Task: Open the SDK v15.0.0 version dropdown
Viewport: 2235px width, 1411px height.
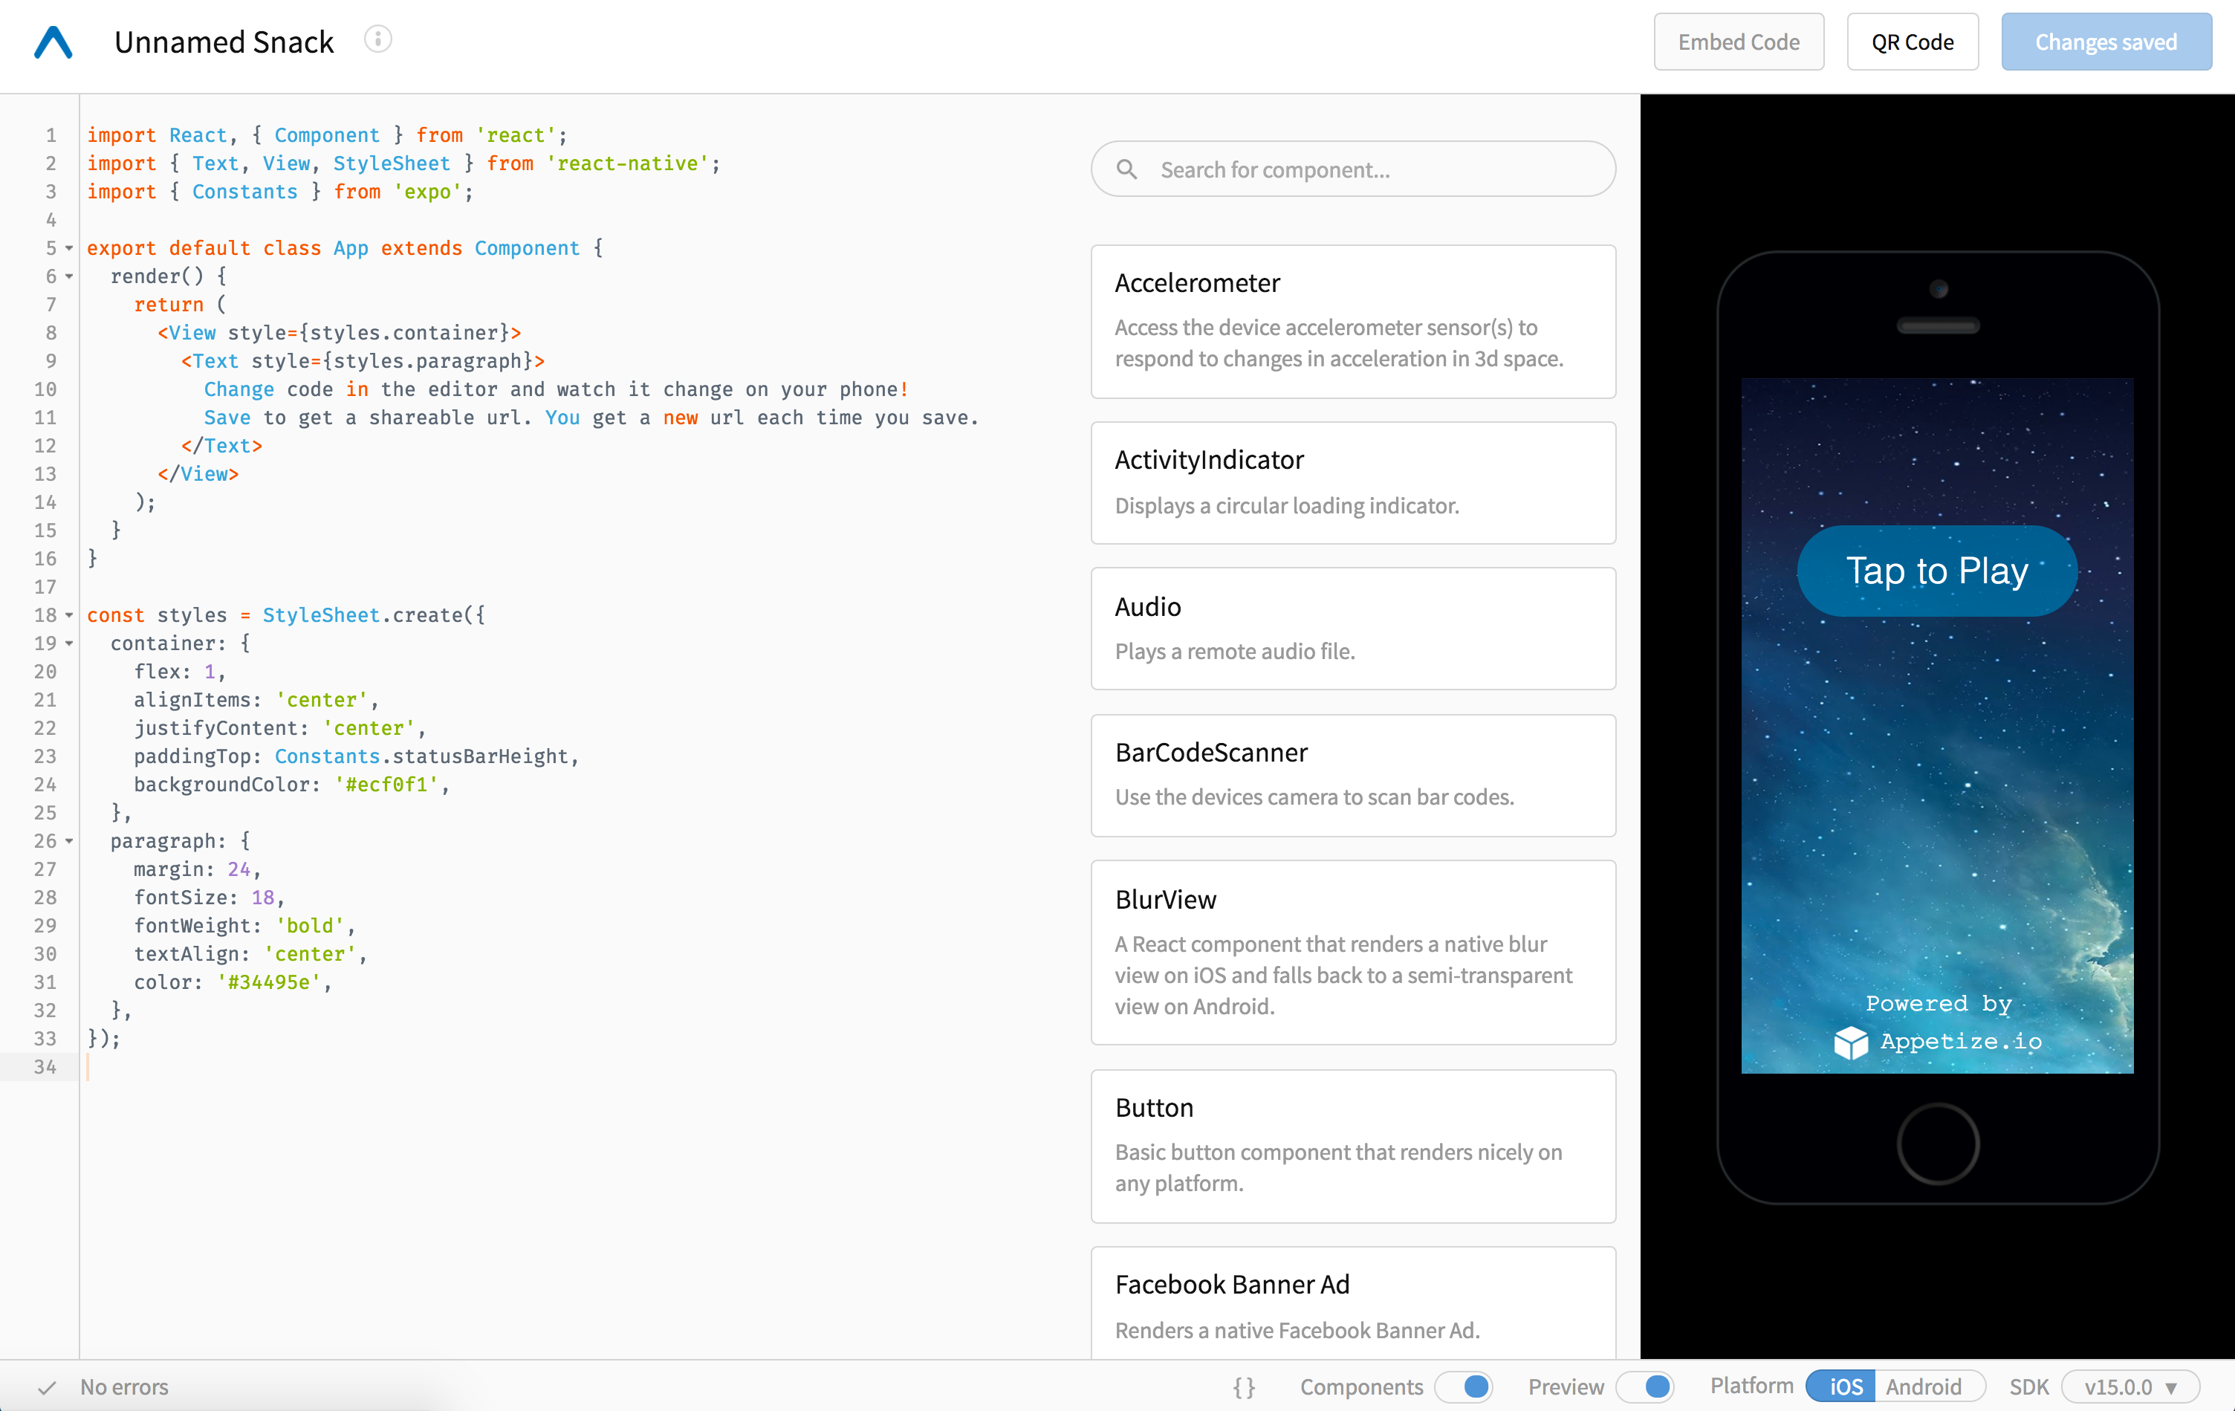Action: point(2129,1386)
